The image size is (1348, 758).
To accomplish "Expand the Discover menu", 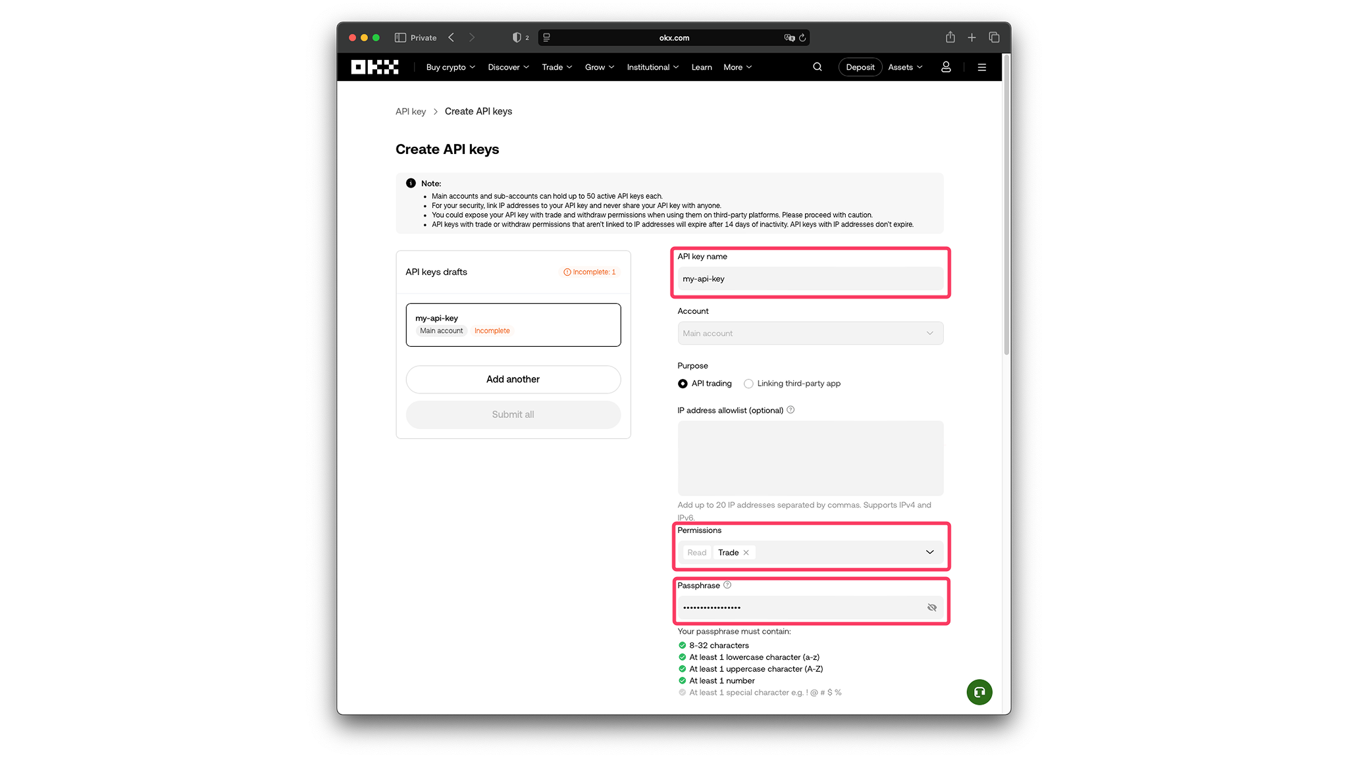I will coord(508,67).
